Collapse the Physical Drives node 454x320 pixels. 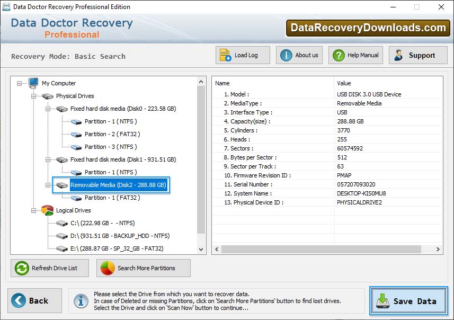33,96
